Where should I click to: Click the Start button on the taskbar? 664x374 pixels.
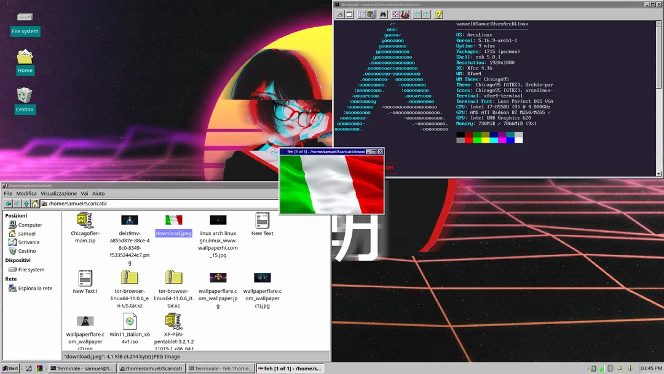tap(10, 368)
